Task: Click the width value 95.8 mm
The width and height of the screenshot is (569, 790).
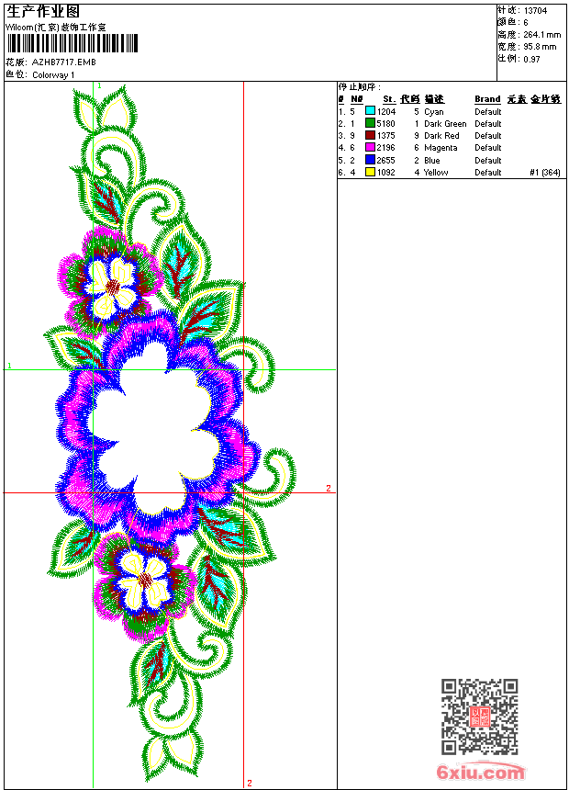Action: point(540,47)
